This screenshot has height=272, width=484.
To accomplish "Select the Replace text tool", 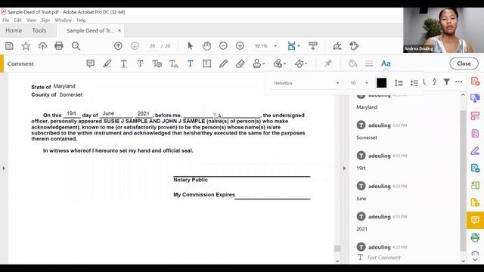I will coord(157,63).
